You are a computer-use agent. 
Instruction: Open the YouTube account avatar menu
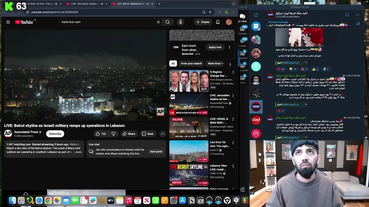coord(229,22)
